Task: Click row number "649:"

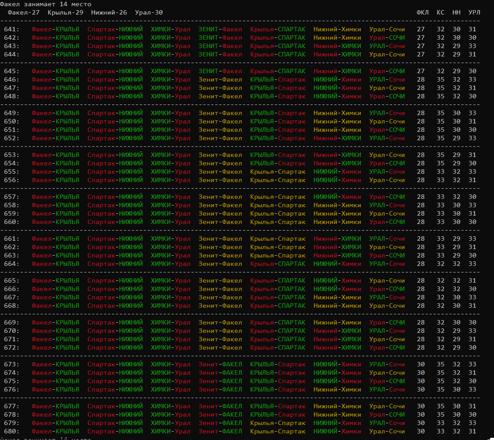Action: tap(11, 113)
